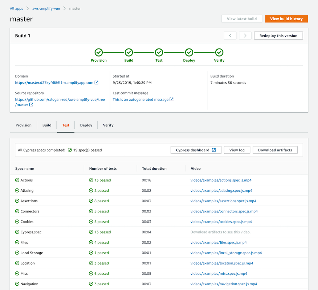Image resolution: width=318 pixels, height=290 pixels.
Task: Open the source repository external link icon
Action: click(31, 104)
